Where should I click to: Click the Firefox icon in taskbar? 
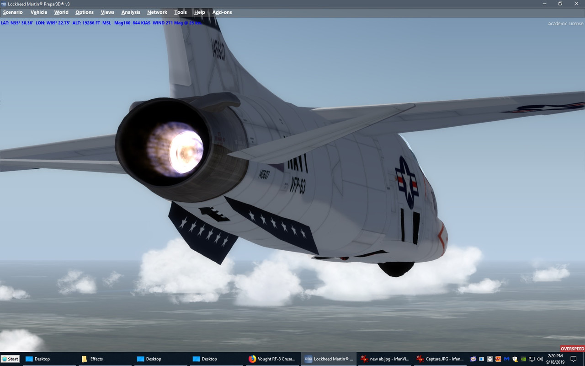(x=252, y=359)
